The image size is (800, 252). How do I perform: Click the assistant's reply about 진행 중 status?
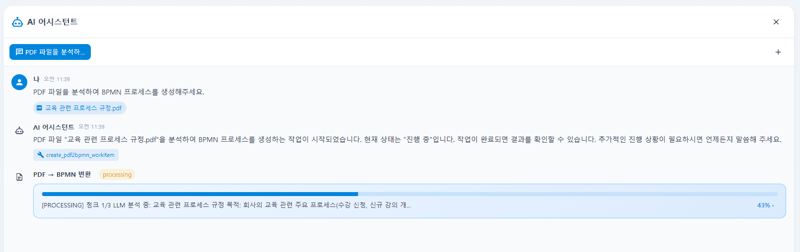(x=407, y=140)
